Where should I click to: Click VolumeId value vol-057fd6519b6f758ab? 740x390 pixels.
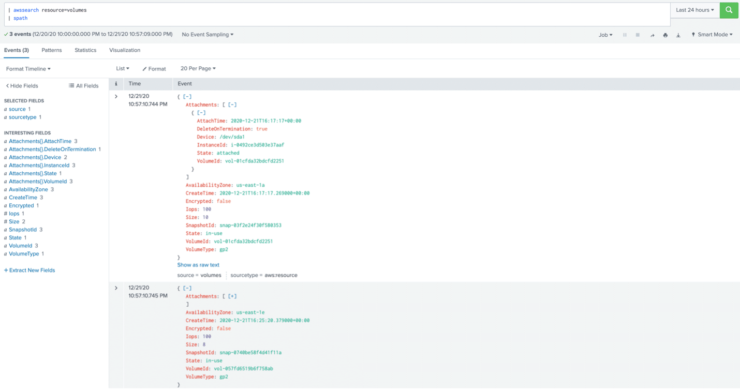click(x=243, y=369)
